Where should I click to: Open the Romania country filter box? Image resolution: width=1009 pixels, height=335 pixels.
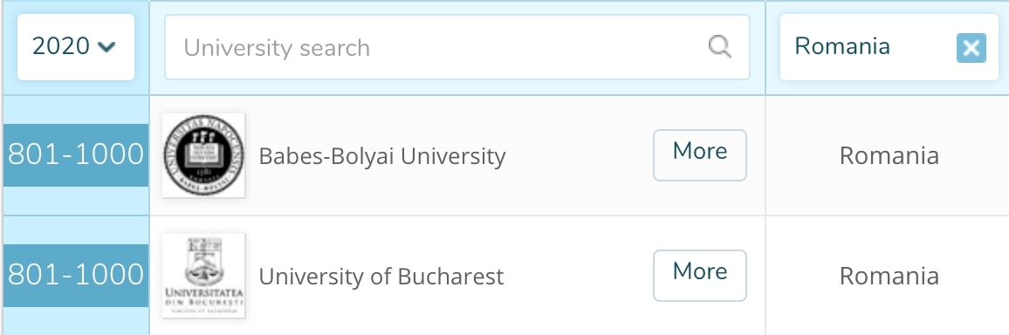[x=889, y=47]
